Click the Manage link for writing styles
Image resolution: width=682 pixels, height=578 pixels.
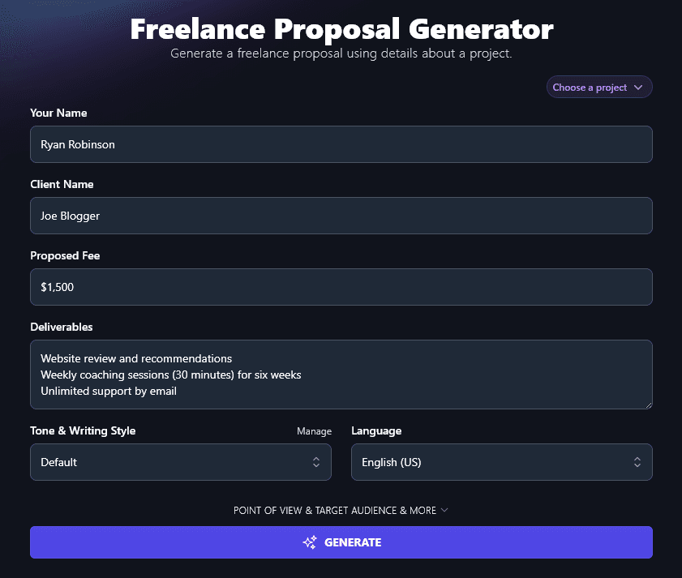coord(314,431)
